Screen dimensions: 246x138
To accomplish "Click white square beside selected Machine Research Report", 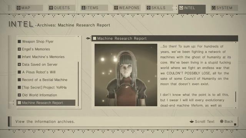I will 19,103.
